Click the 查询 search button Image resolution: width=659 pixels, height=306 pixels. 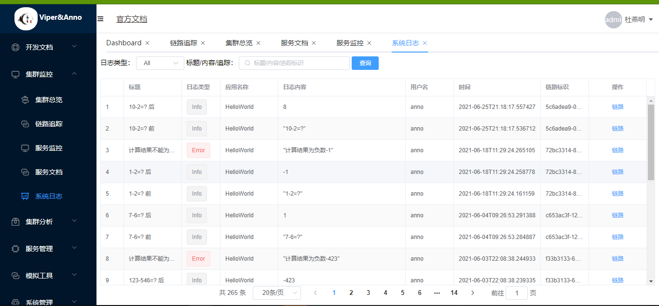365,63
